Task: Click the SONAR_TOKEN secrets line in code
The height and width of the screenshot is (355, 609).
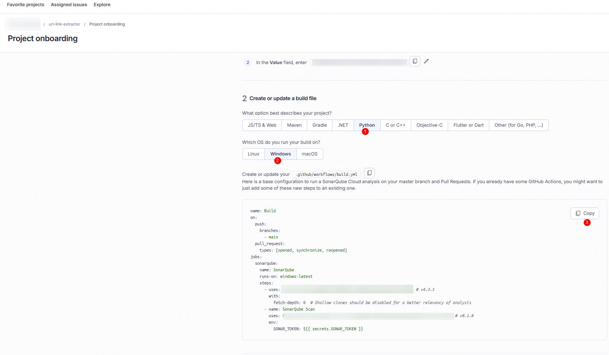Action: point(318,329)
